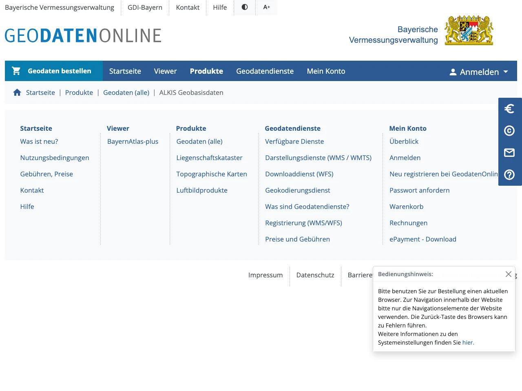Click the shopping cart icon
This screenshot has height=391, width=522.
pos(16,71)
